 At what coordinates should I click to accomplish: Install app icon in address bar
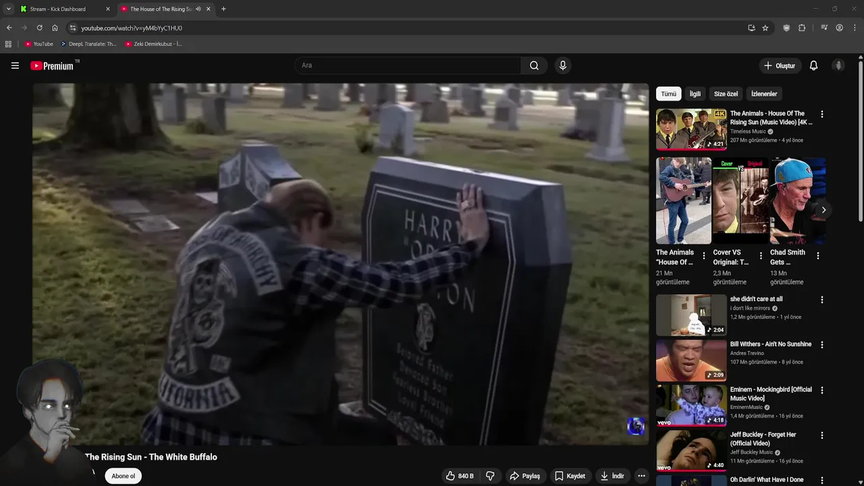point(751,28)
